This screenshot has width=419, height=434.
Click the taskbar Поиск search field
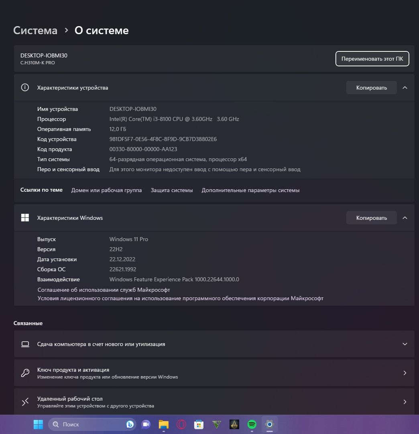tap(92, 424)
